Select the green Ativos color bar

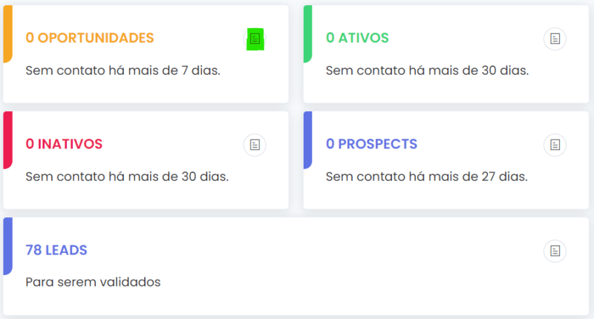point(308,34)
